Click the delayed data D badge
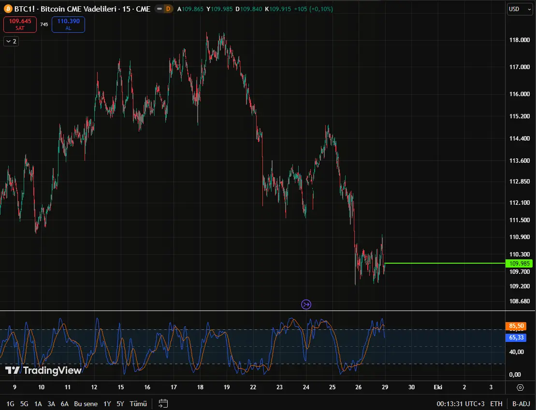 pos(168,9)
